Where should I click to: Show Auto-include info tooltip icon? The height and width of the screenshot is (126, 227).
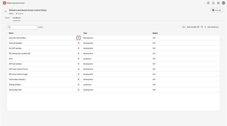click(x=202, y=27)
